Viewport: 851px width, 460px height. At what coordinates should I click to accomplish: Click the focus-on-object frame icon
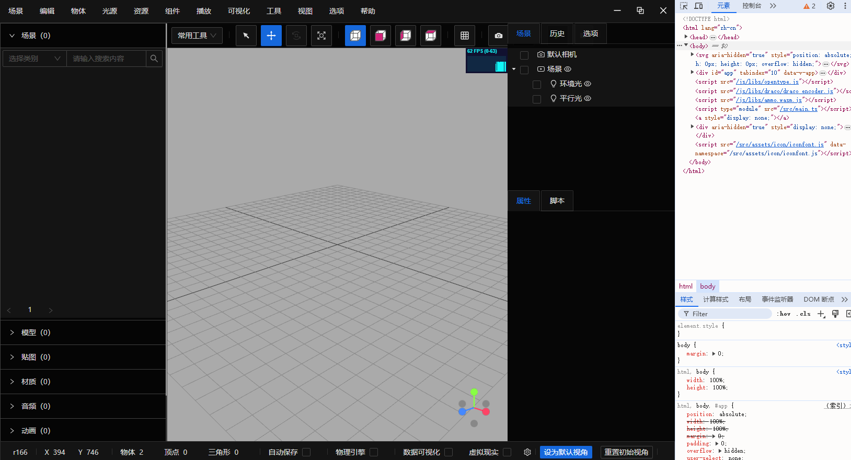tap(321, 36)
